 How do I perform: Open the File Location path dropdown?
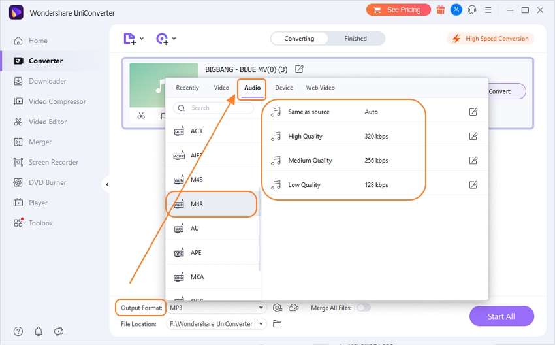click(x=216, y=323)
